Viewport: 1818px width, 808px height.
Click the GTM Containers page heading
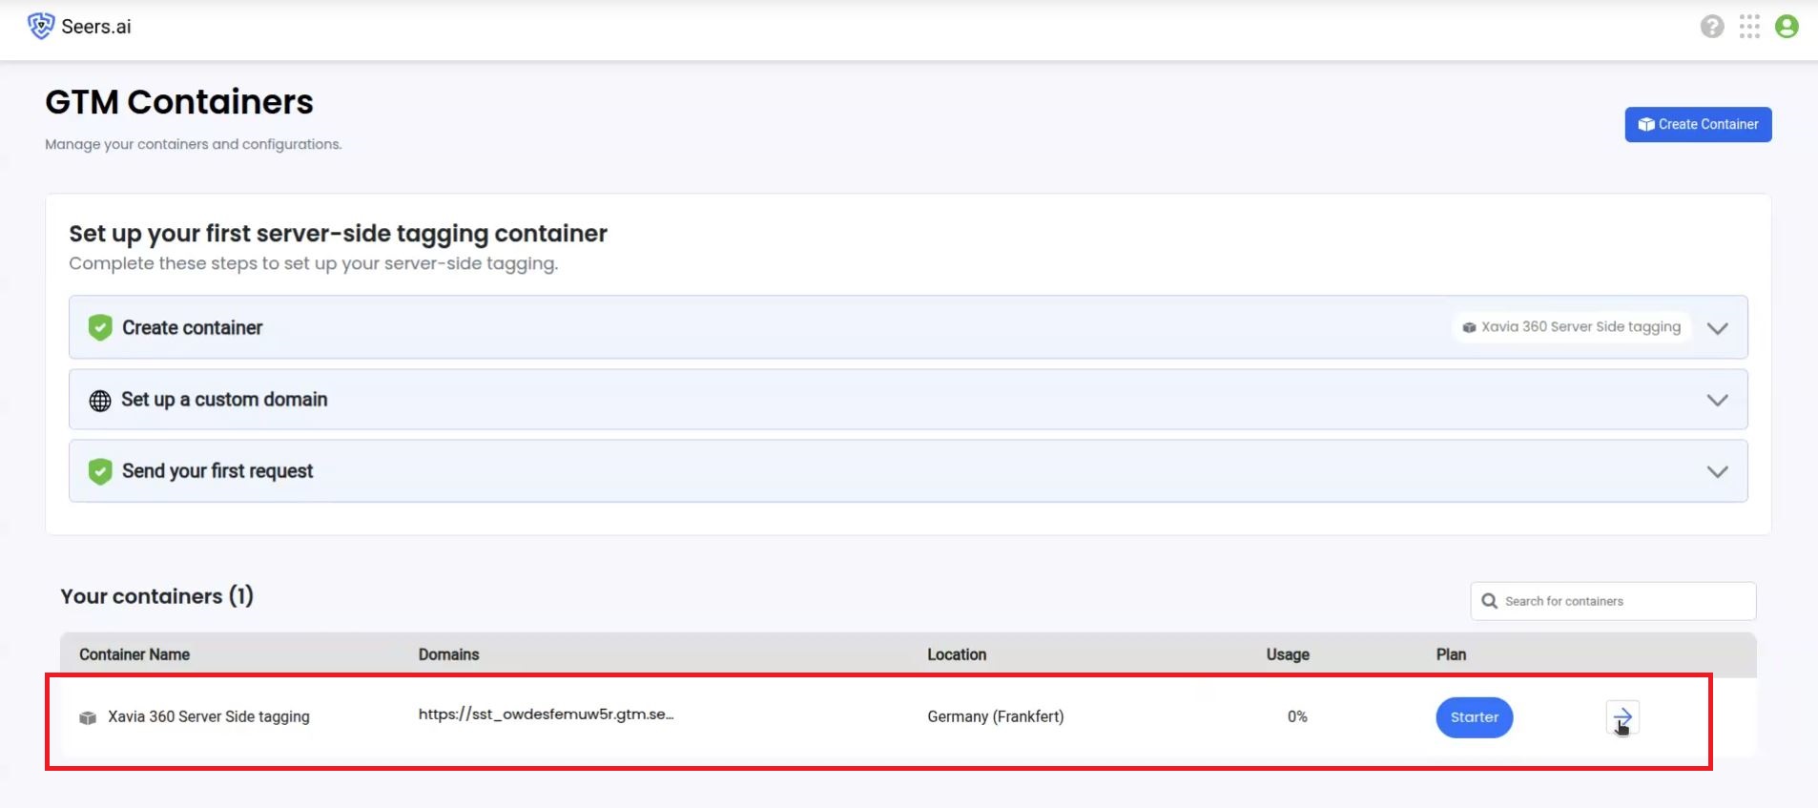pos(179,102)
